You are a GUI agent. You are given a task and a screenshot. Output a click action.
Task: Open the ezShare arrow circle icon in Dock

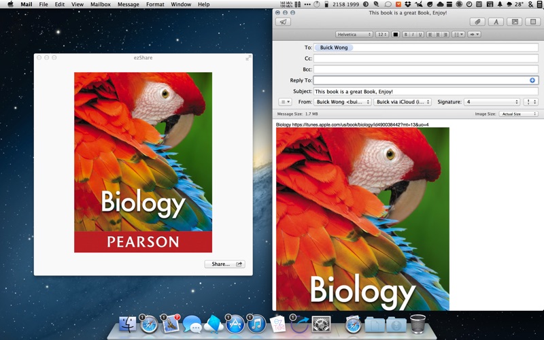pos(299,325)
